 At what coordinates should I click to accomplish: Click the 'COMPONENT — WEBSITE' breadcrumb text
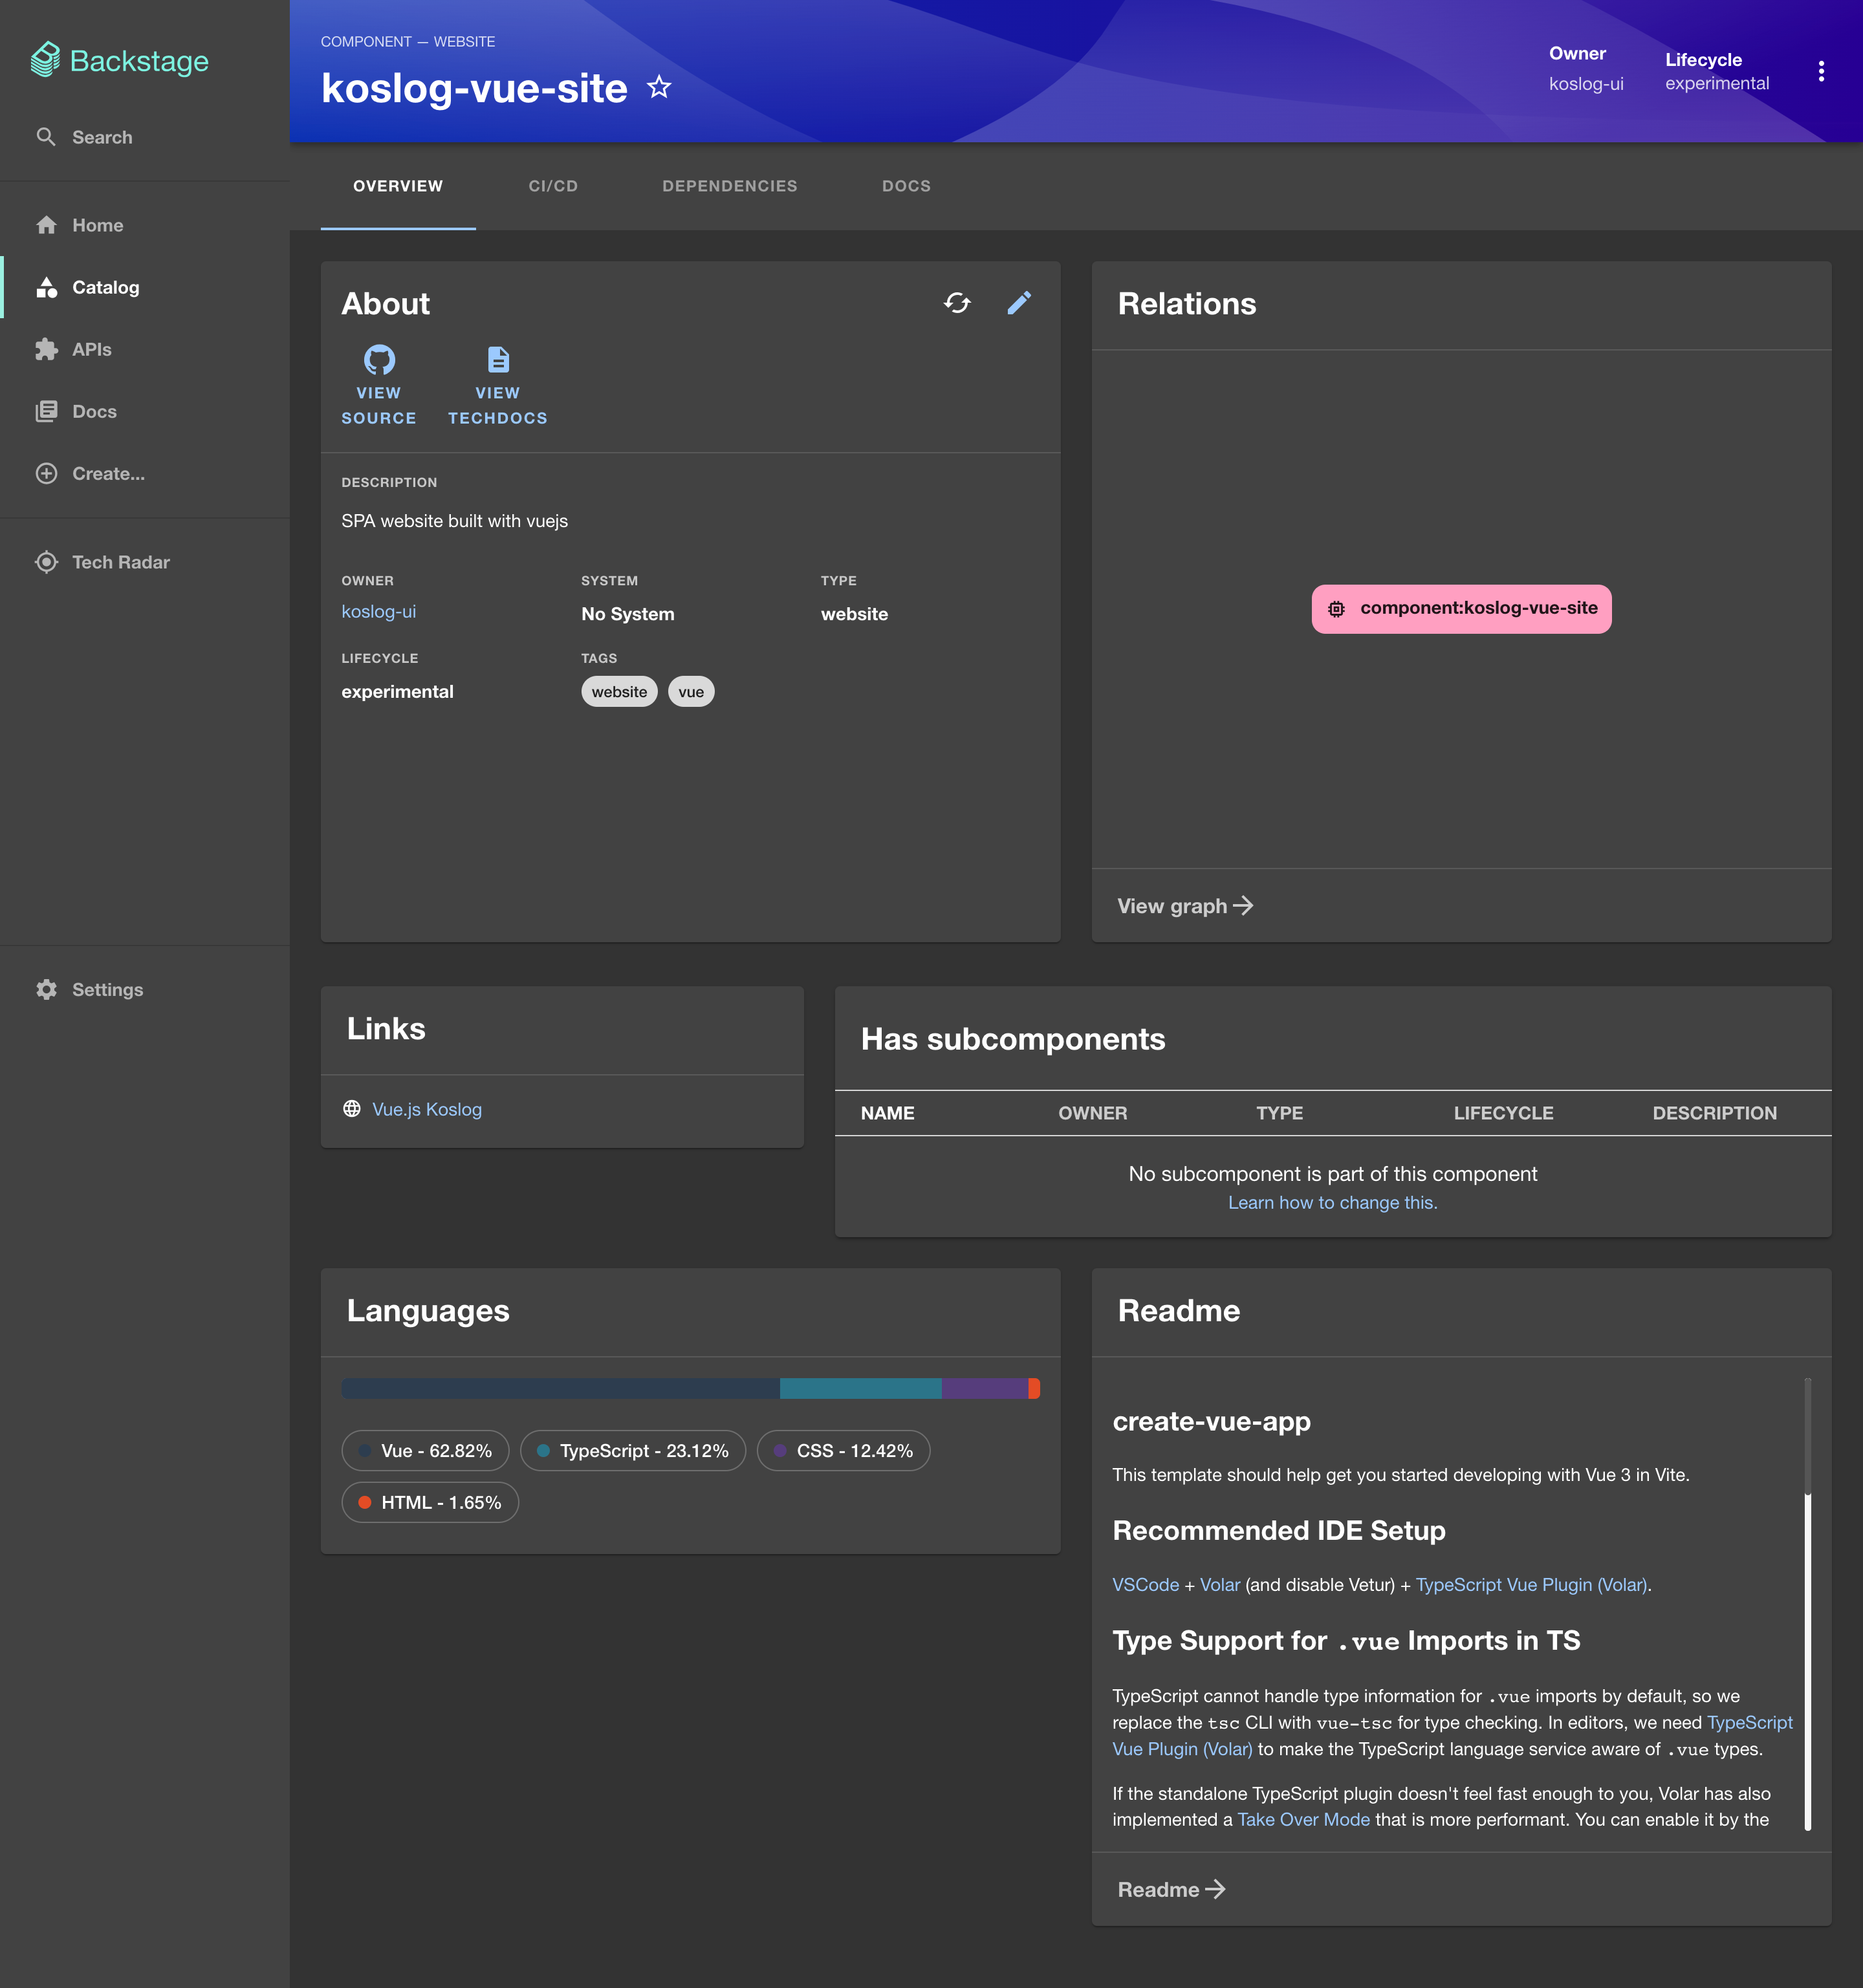(407, 42)
